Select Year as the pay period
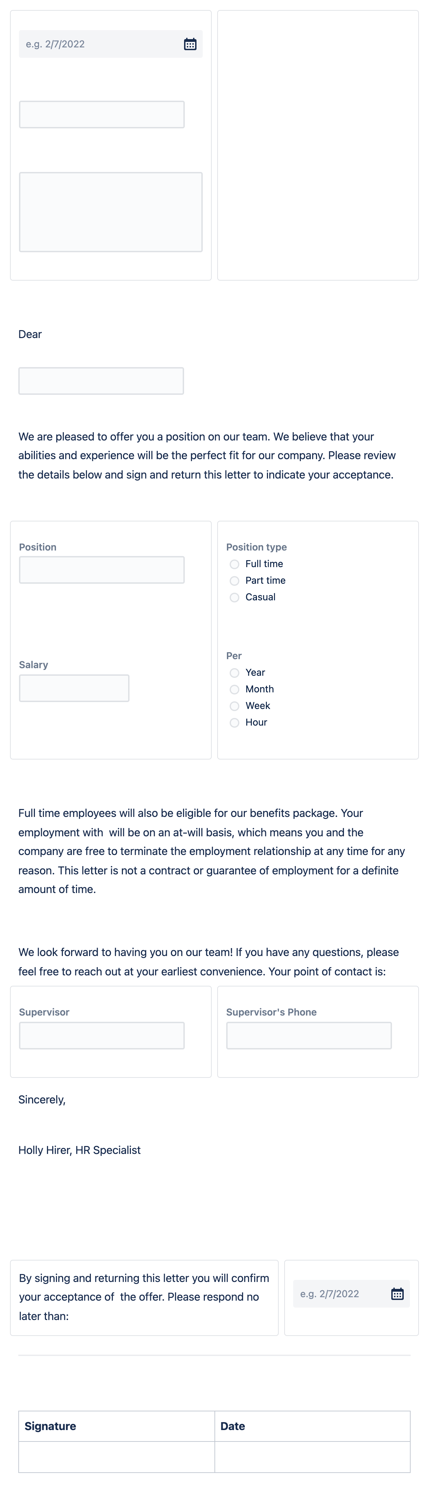 click(234, 673)
